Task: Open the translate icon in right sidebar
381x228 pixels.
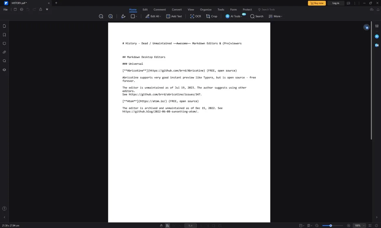Action: (377, 45)
